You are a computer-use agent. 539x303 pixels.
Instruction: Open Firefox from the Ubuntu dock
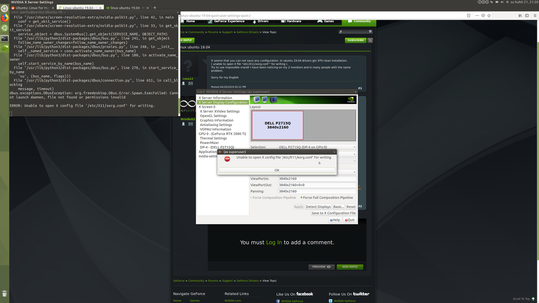5,18
